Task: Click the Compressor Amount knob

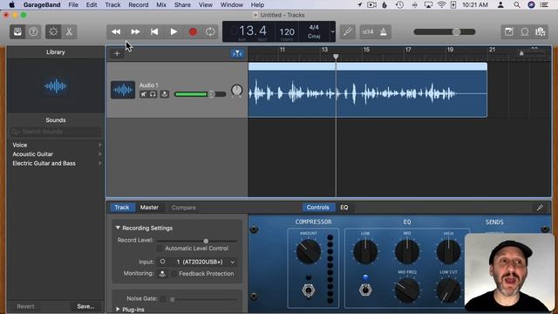Action: (x=309, y=251)
